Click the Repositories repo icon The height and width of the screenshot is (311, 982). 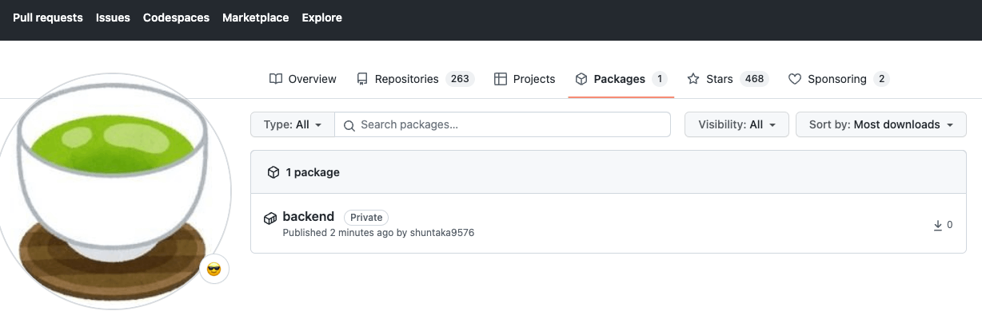362,79
